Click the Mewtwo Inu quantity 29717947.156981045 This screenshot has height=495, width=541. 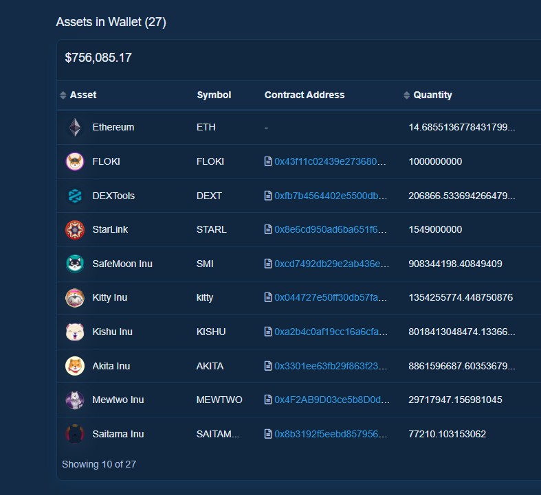(x=456, y=400)
